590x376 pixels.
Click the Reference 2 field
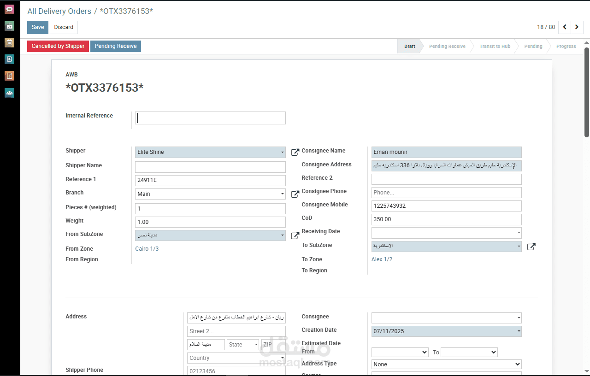[446, 179]
